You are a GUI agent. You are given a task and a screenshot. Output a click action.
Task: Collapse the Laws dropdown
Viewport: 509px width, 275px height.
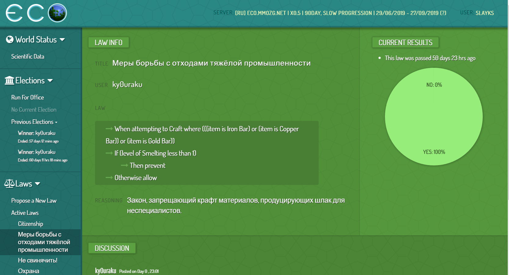(38, 184)
